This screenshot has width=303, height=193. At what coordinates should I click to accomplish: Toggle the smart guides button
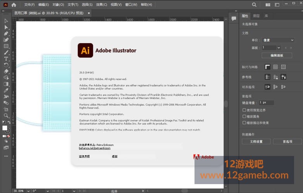point(284,77)
